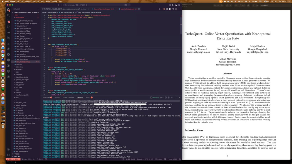Switch to kv_cache_interface.py tab
Screen dimensions: 292x164
coord(103,9)
